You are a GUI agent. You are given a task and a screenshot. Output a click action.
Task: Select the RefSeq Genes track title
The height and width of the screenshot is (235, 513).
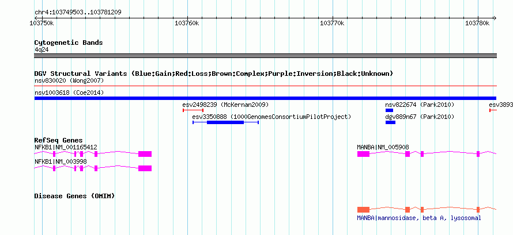59,140
